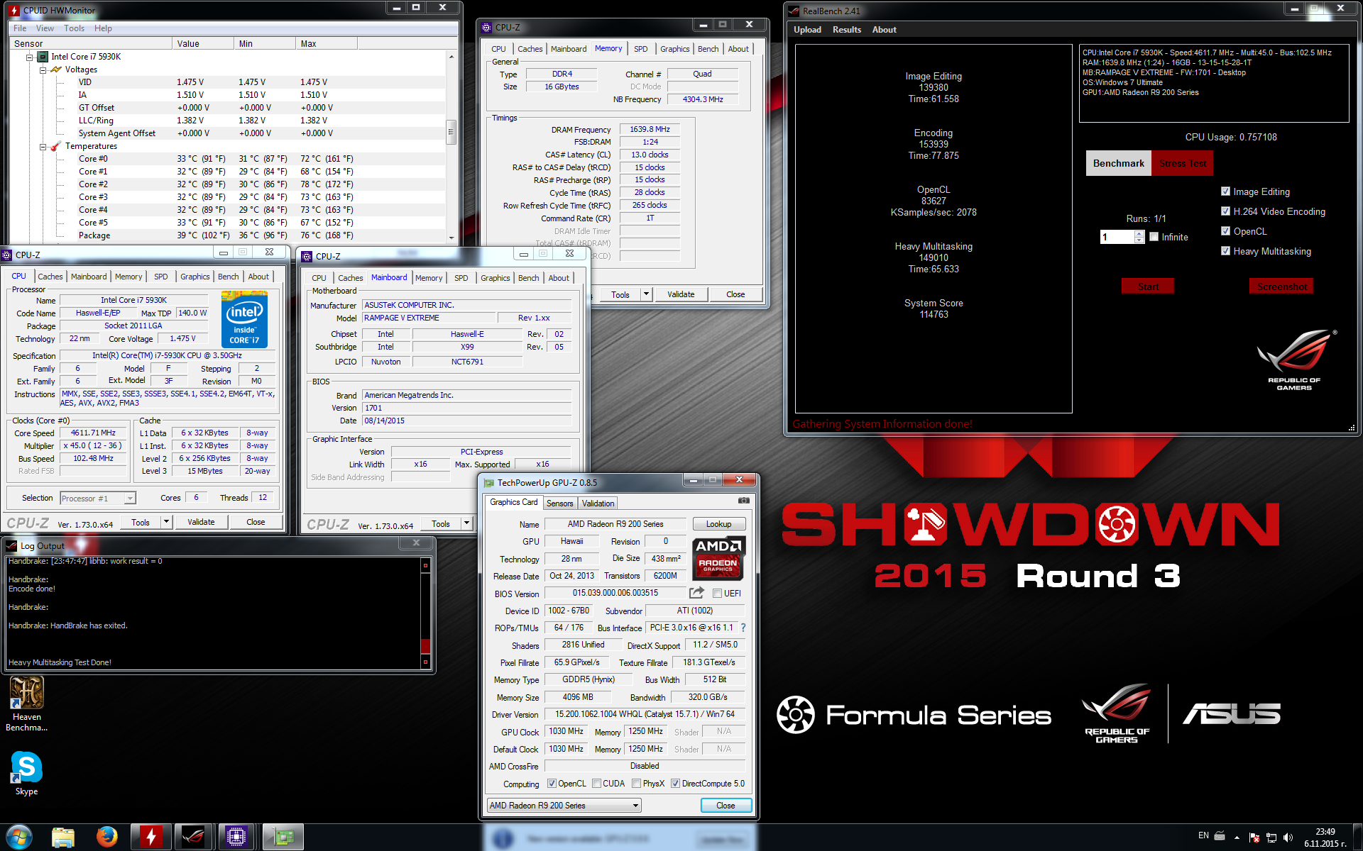Open the Results menu in RealBench

coord(846,30)
